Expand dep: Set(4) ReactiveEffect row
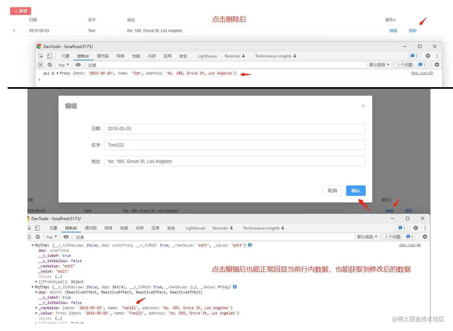 click(36, 292)
